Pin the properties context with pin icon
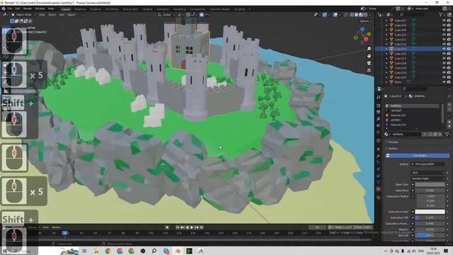This screenshot has width=453, height=255. [449, 96]
